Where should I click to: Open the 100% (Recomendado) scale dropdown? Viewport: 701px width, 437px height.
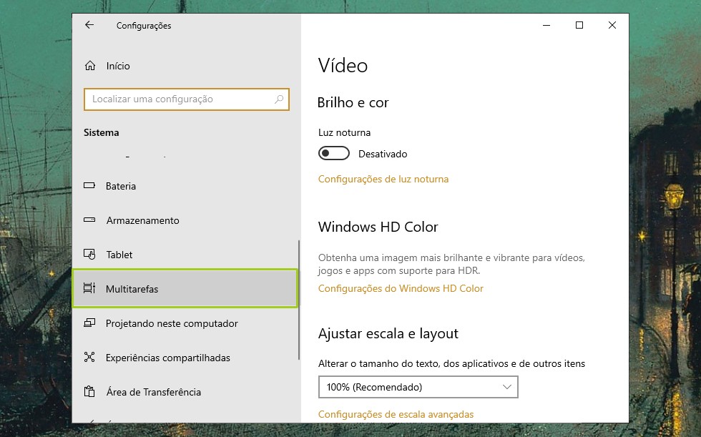[x=418, y=387]
